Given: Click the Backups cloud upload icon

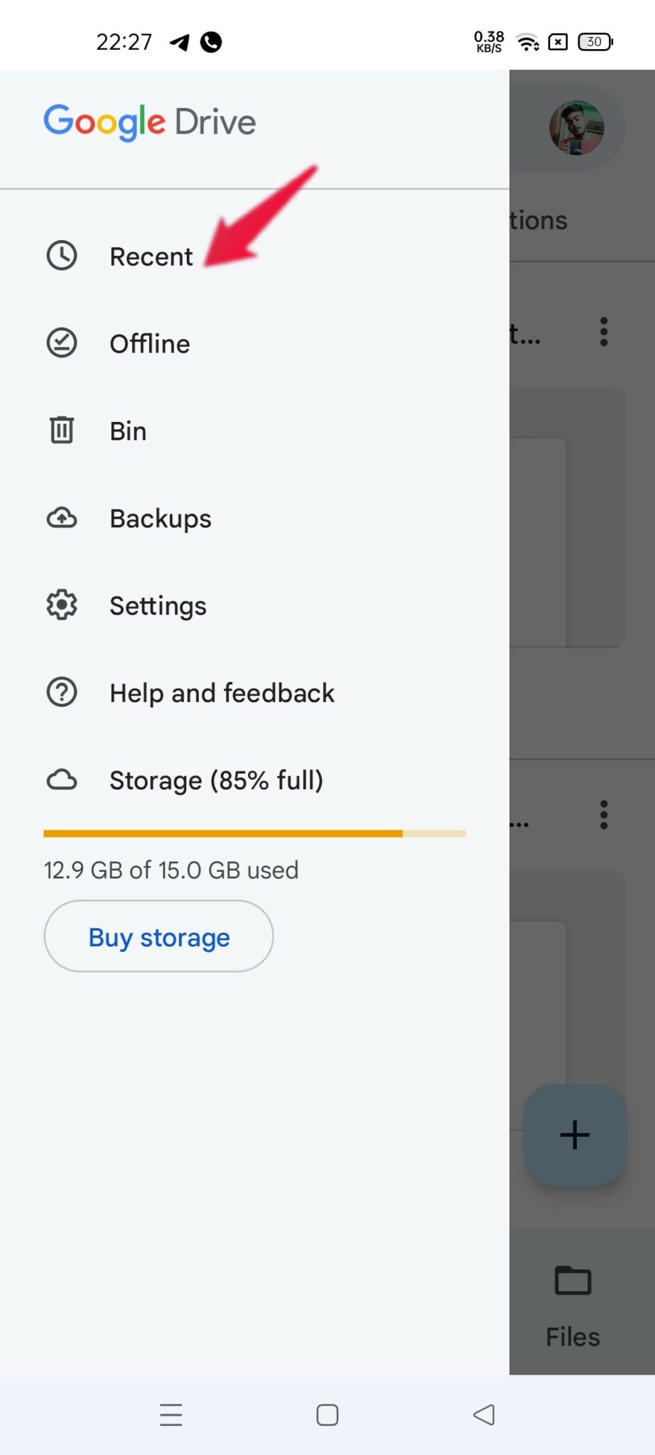Looking at the screenshot, I should 62,518.
